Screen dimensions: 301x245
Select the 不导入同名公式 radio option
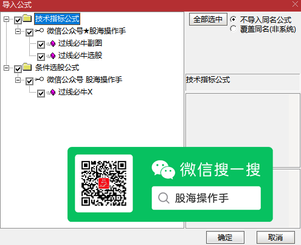click(234, 20)
